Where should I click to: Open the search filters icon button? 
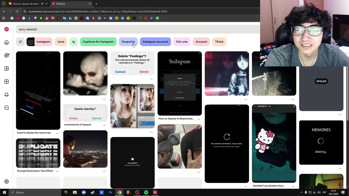click(20, 42)
